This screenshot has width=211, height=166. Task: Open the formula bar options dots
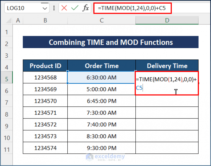point(54,8)
